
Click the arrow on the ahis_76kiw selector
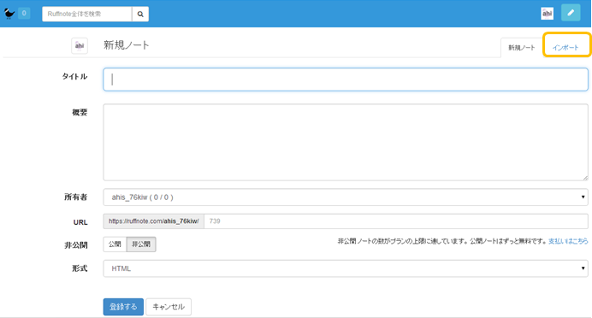pos(583,197)
